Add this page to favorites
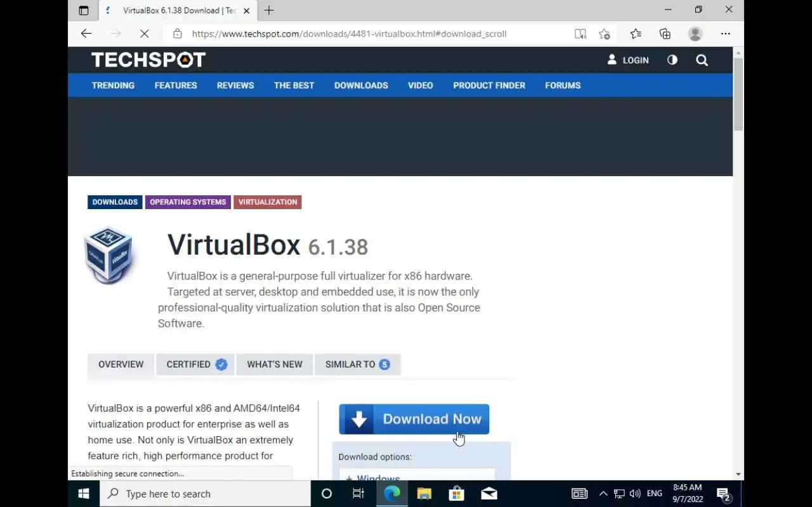This screenshot has width=812, height=507. [604, 34]
